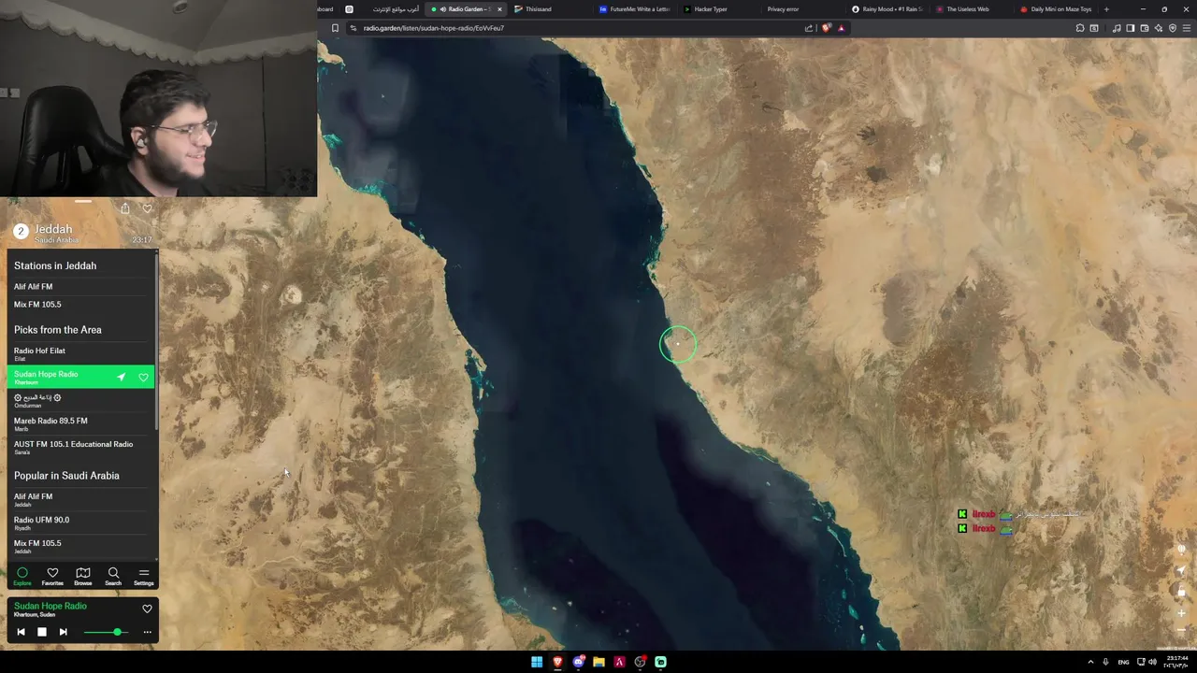Open browser extensions puzzle icon

(1080, 28)
